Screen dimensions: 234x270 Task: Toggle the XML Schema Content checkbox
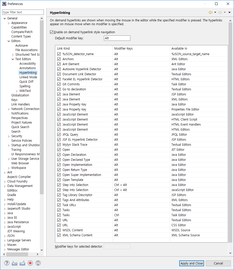tap(59, 235)
